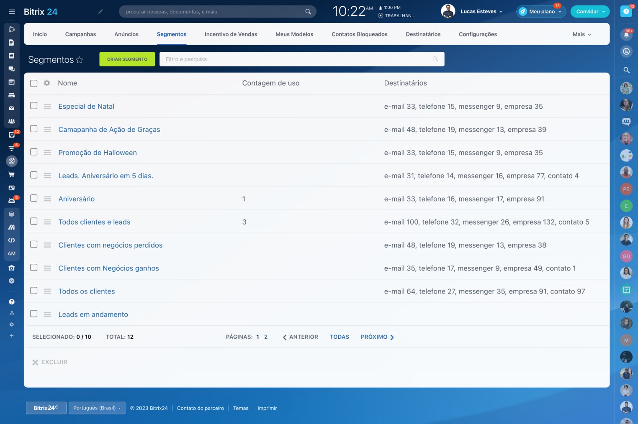Viewport: 638px width, 424px height.
Task: Open the Contatos Bloqueados tab
Action: point(359,34)
